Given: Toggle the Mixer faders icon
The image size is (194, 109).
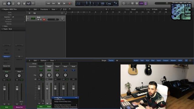Looking at the screenshot, I should coord(28,3).
